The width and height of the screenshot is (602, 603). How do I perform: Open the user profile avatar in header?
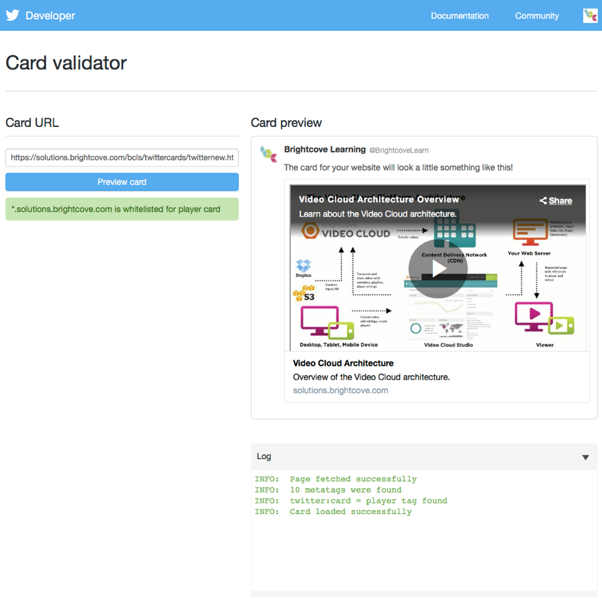coord(590,15)
